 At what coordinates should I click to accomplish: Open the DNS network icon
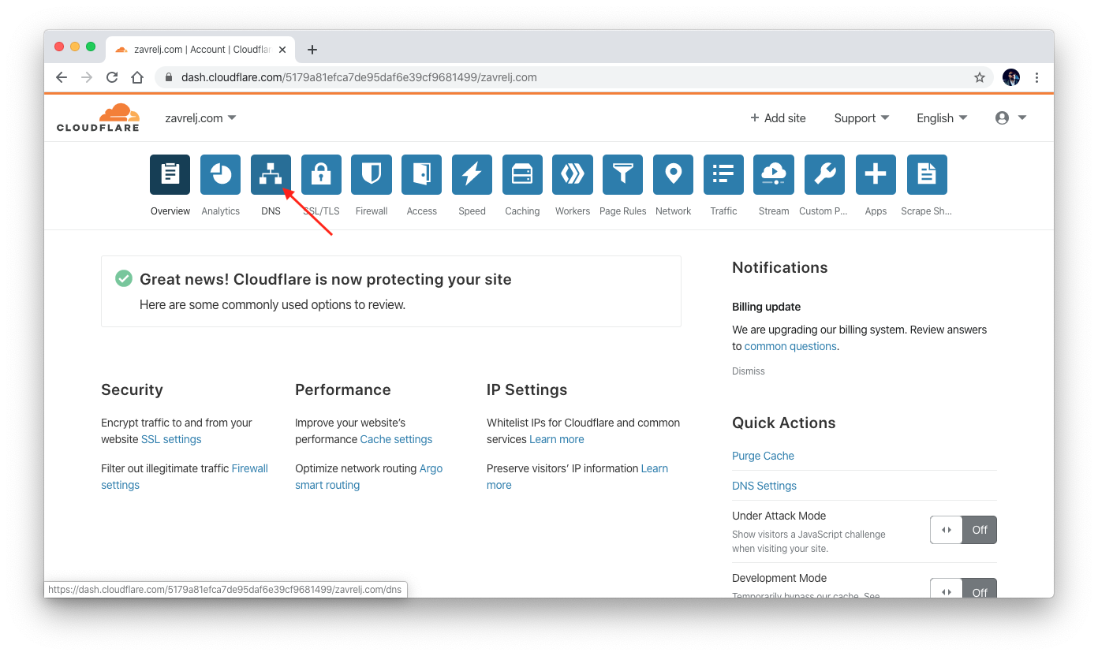click(271, 174)
